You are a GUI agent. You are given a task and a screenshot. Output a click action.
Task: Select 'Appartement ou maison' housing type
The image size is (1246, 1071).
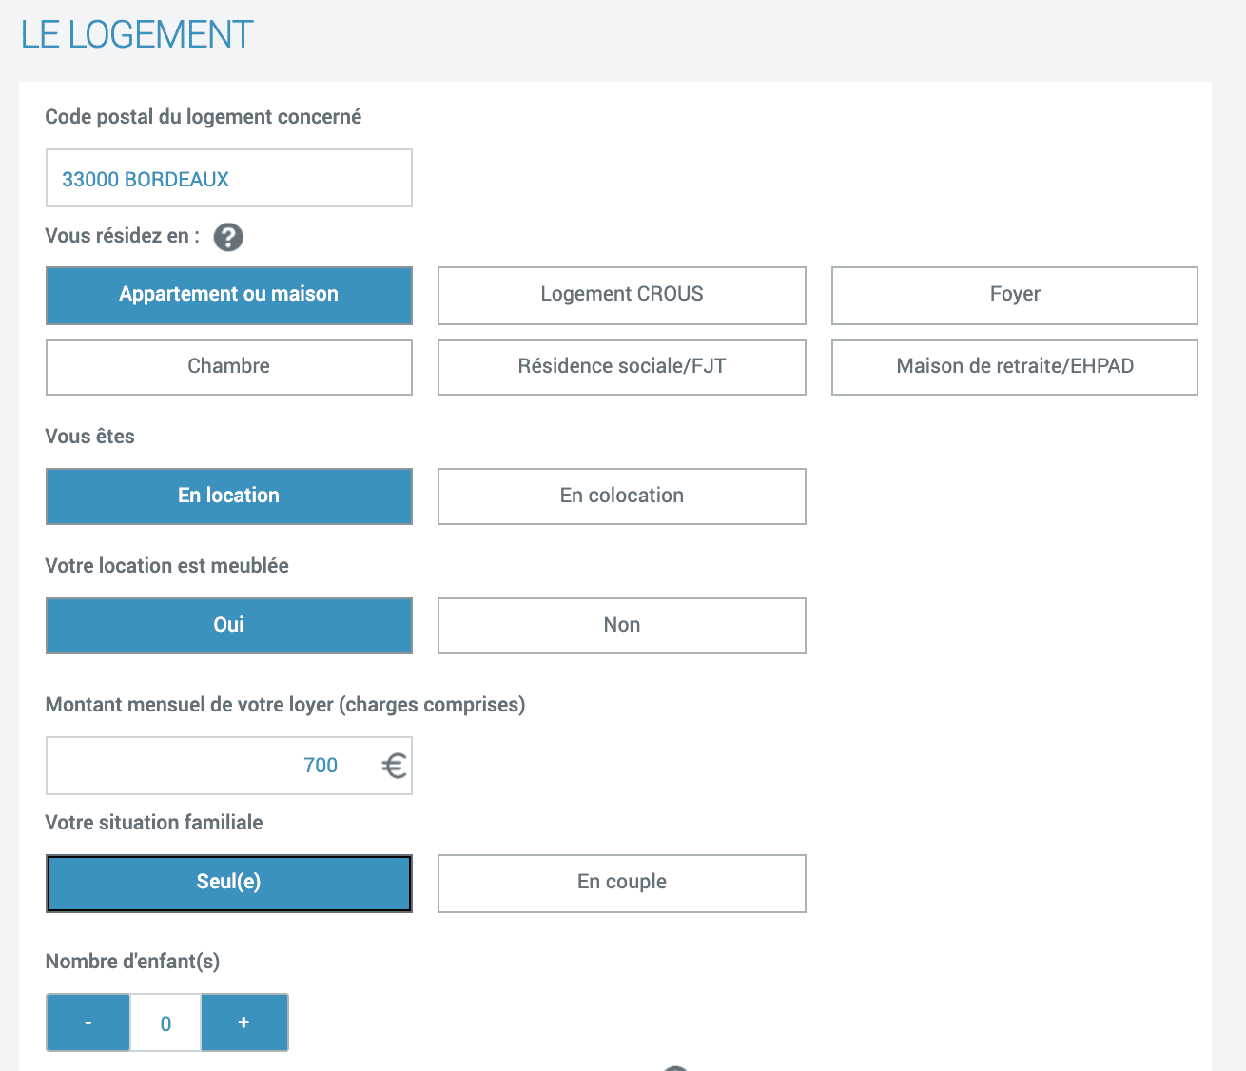228,295
